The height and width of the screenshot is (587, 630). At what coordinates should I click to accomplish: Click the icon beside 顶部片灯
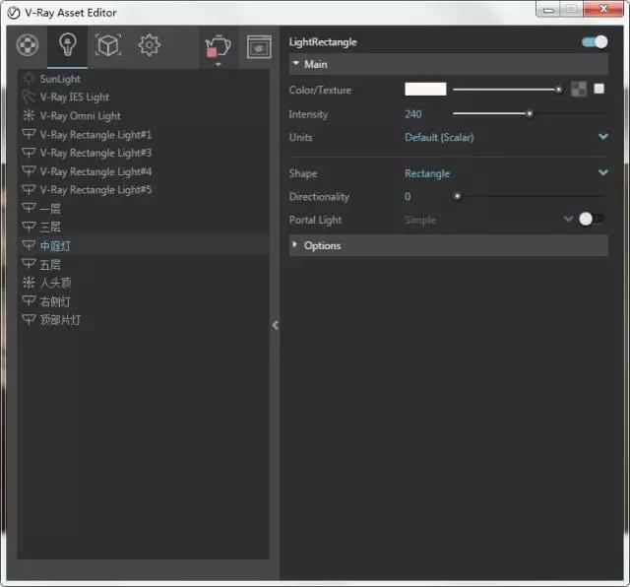click(x=29, y=319)
